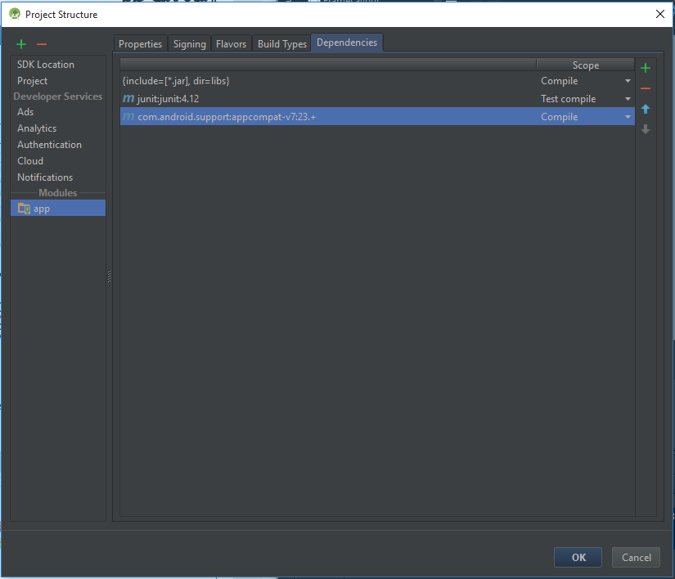Click the Scope column header
Screen dimensions: 675x579
tap(586, 65)
